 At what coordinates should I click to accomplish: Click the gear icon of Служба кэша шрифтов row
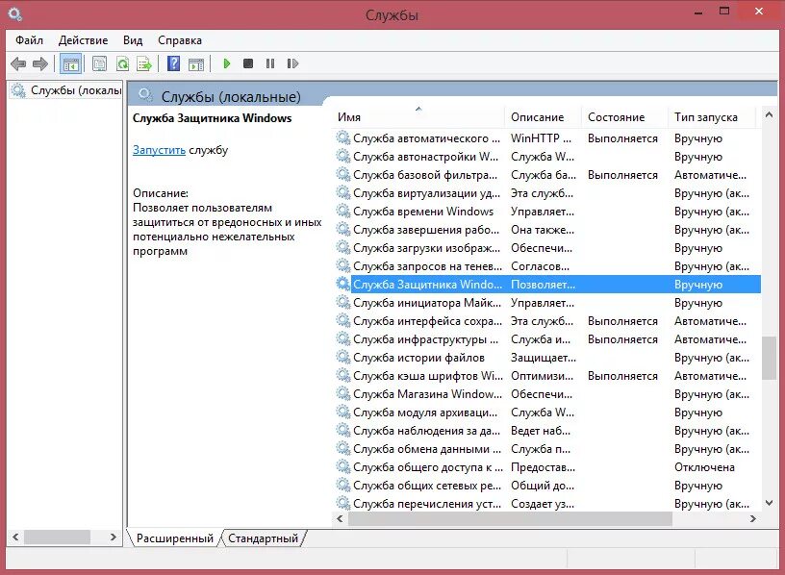click(342, 375)
